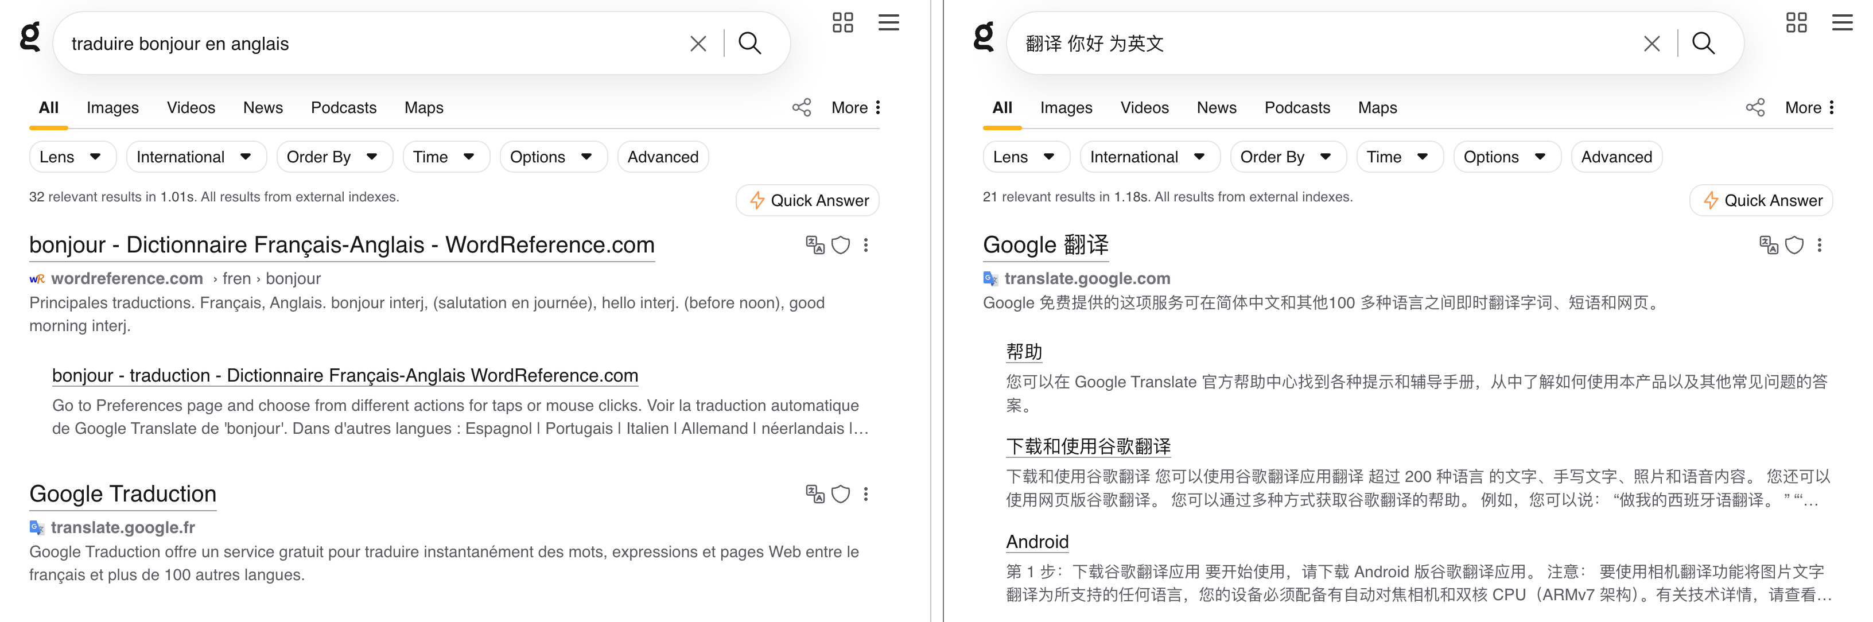Screen dimensions: 1873x622
Task: Open hamburger menu in left window
Action: (x=888, y=22)
